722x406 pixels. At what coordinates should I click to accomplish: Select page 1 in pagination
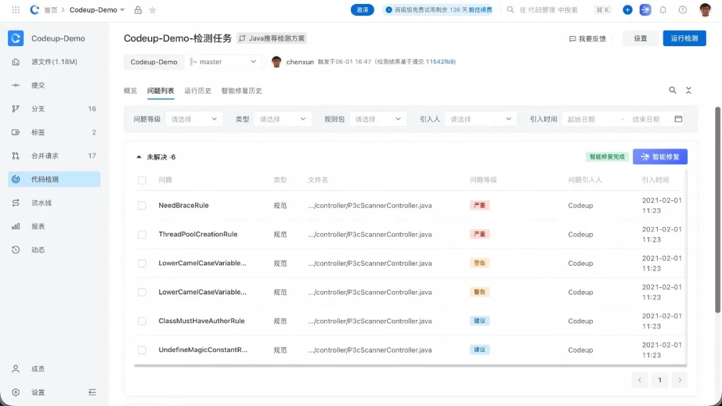click(659, 380)
